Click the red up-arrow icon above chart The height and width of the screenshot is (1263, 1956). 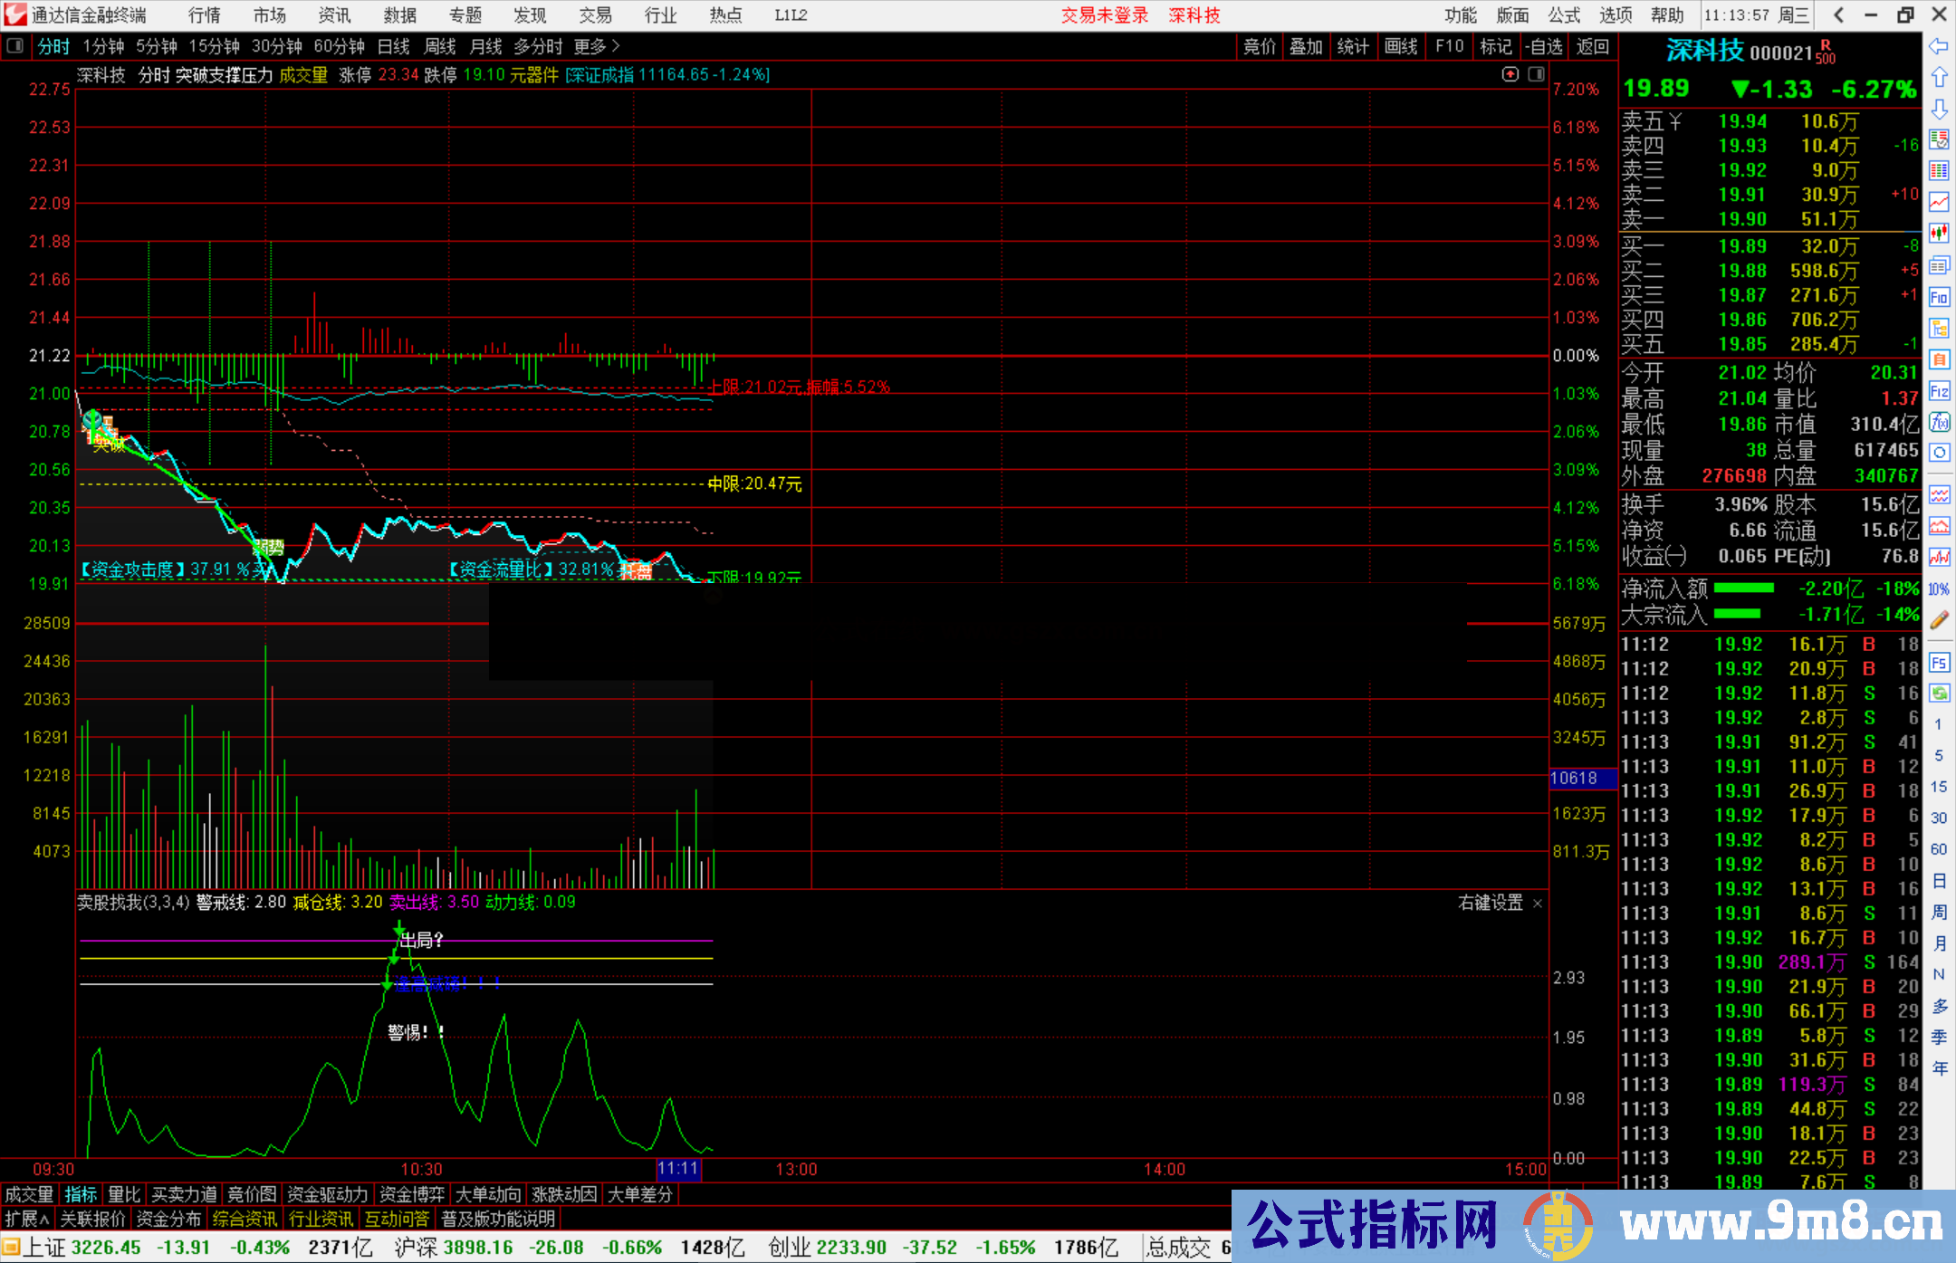pos(1510,74)
